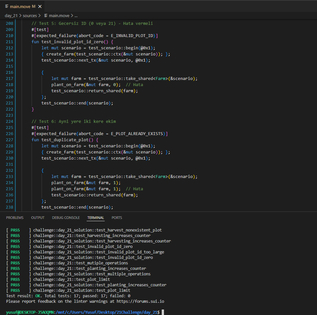317x315 pixels.
Task: Click #[test] attribute on line 225
Action: [x=40, y=128]
